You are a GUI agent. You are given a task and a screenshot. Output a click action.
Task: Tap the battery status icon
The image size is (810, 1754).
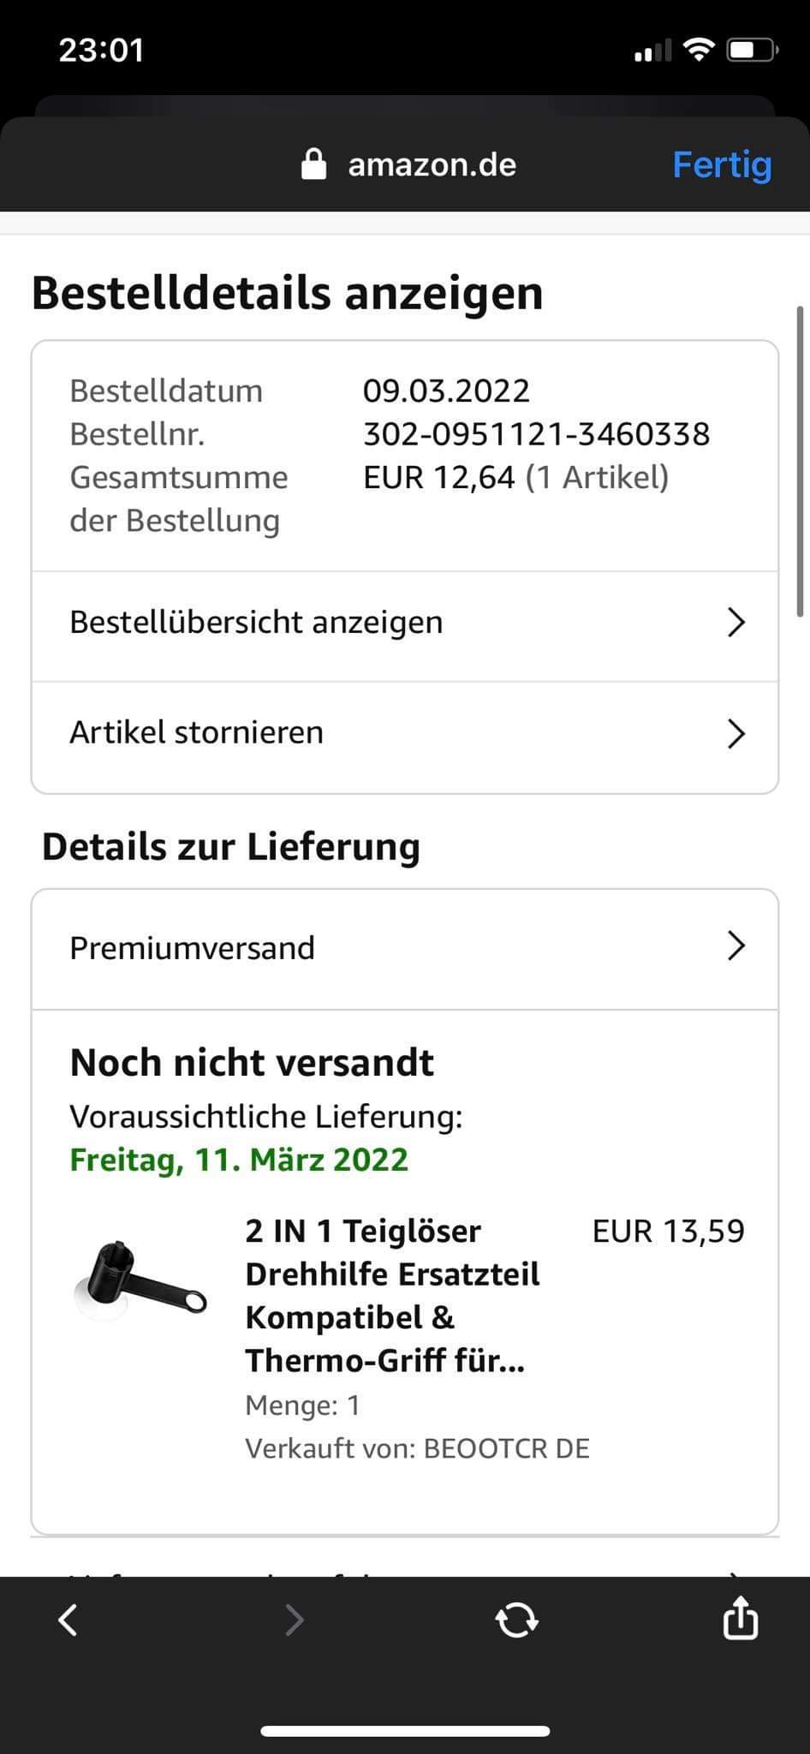tap(751, 51)
